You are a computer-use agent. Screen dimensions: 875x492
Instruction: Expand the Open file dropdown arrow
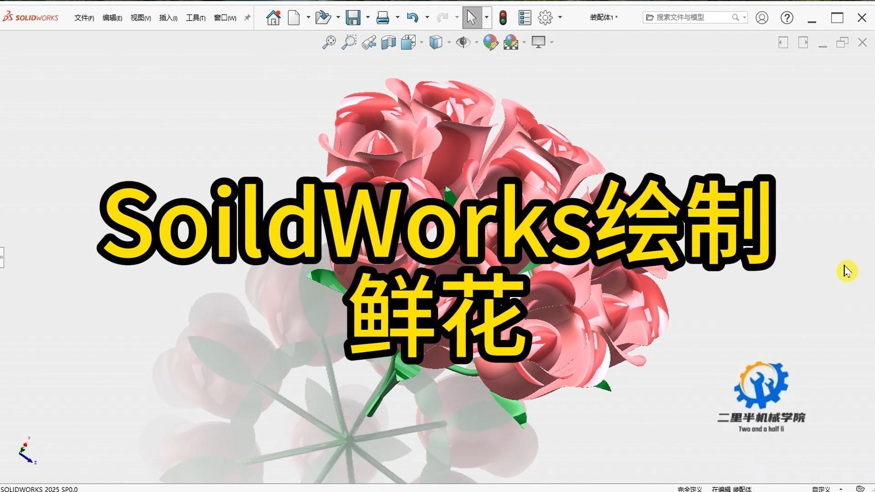[338, 17]
